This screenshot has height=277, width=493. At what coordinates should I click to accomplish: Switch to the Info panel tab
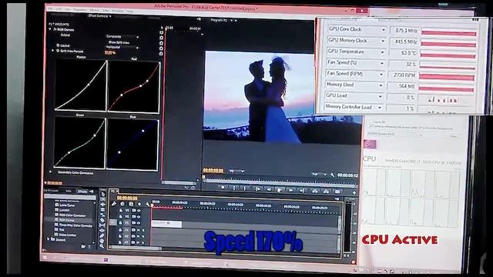pyautogui.click(x=69, y=191)
